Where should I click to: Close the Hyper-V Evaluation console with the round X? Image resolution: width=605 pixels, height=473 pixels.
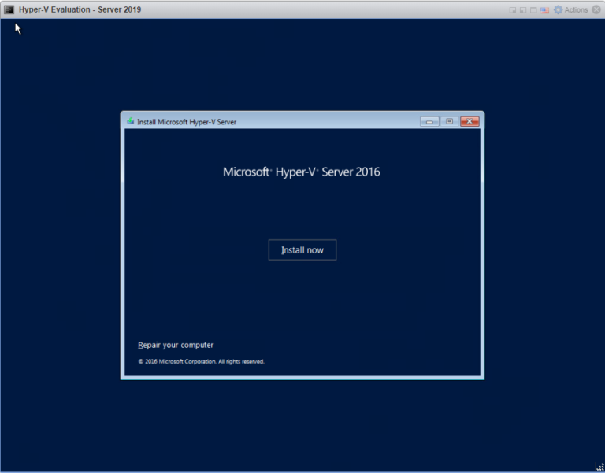[x=596, y=9]
